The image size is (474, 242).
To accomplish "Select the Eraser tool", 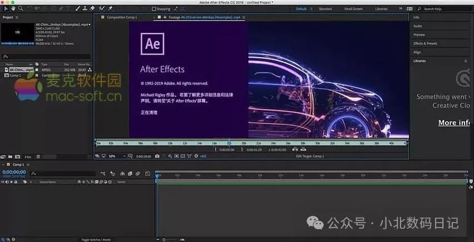I will (92, 8).
